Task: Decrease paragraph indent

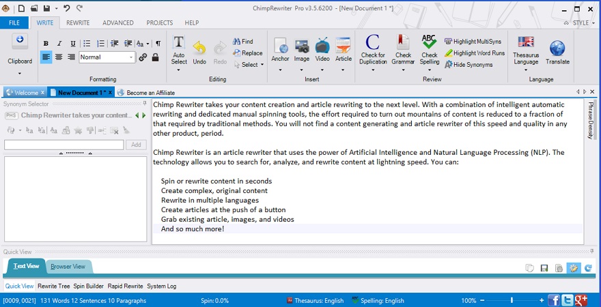Action: [115, 43]
